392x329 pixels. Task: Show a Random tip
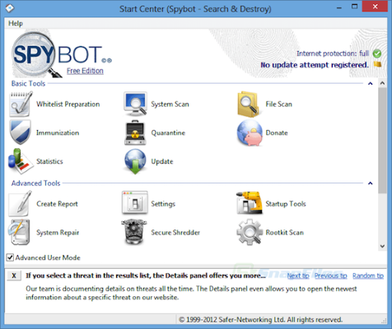[368, 276]
